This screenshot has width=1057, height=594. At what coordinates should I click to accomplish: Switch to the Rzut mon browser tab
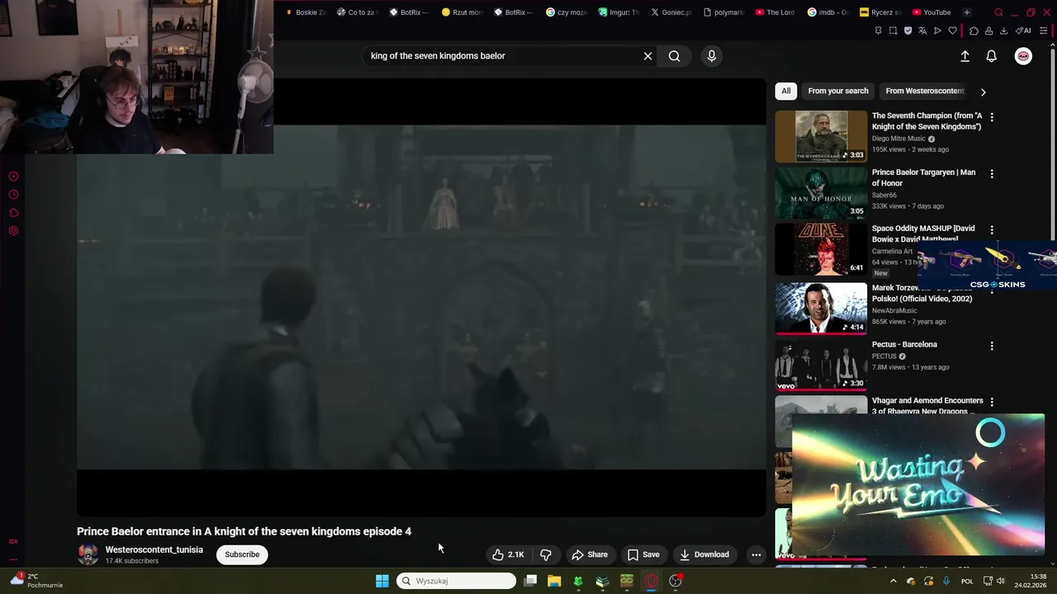[462, 12]
